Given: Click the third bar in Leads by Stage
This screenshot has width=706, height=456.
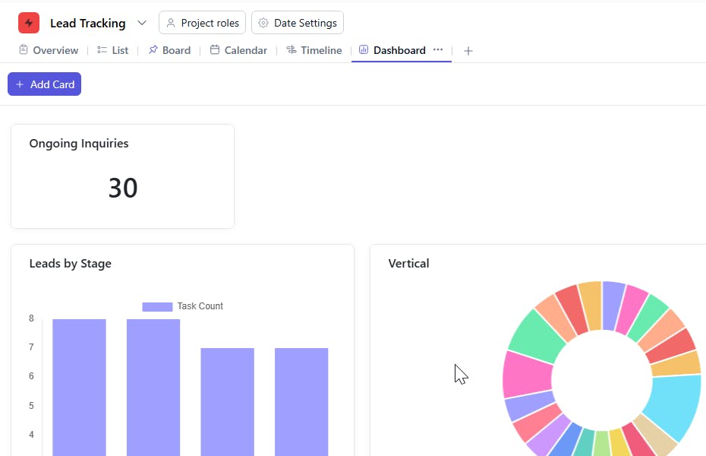Looking at the screenshot, I should pos(228,402).
